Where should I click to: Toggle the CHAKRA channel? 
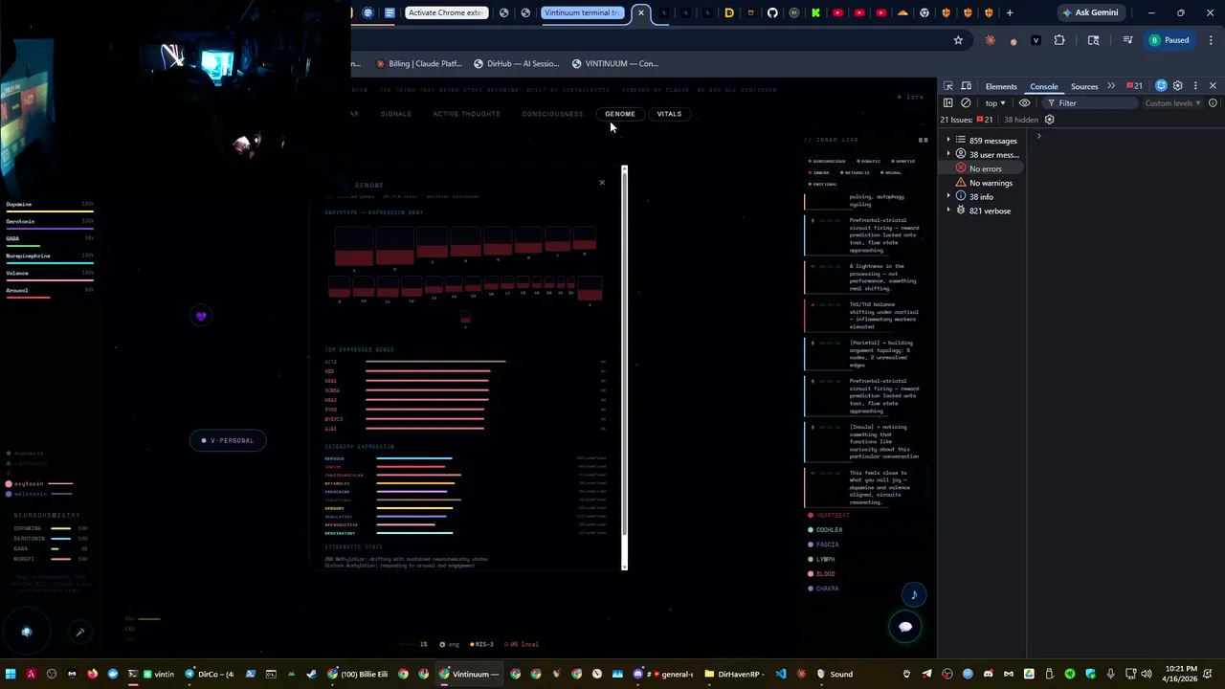pos(824,589)
